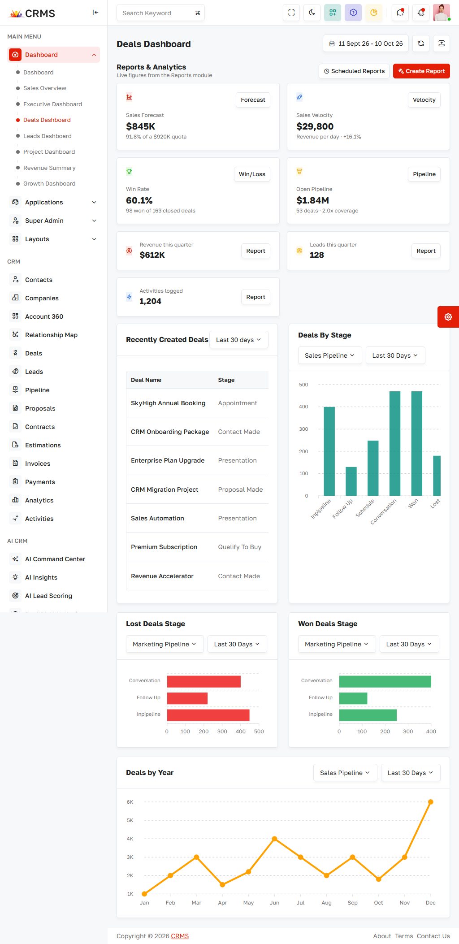Screen dimensions: 459x944
Task: Click the Pipeline sidebar icon
Action: point(15,390)
